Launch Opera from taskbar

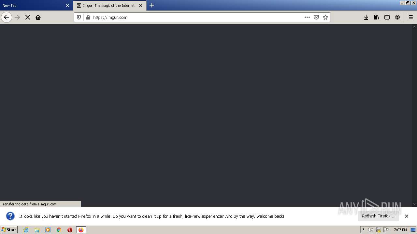pyautogui.click(x=70, y=230)
